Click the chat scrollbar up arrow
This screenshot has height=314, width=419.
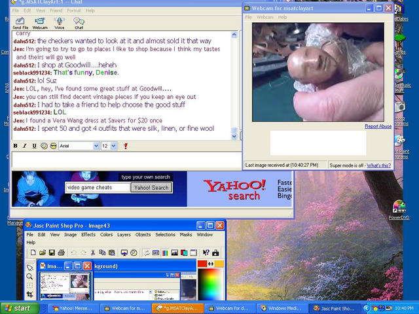[234, 35]
